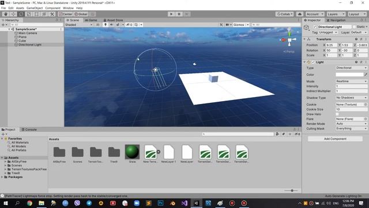Open the Component menu
Viewport: 369px width, 208px height.
click(x=52, y=8)
